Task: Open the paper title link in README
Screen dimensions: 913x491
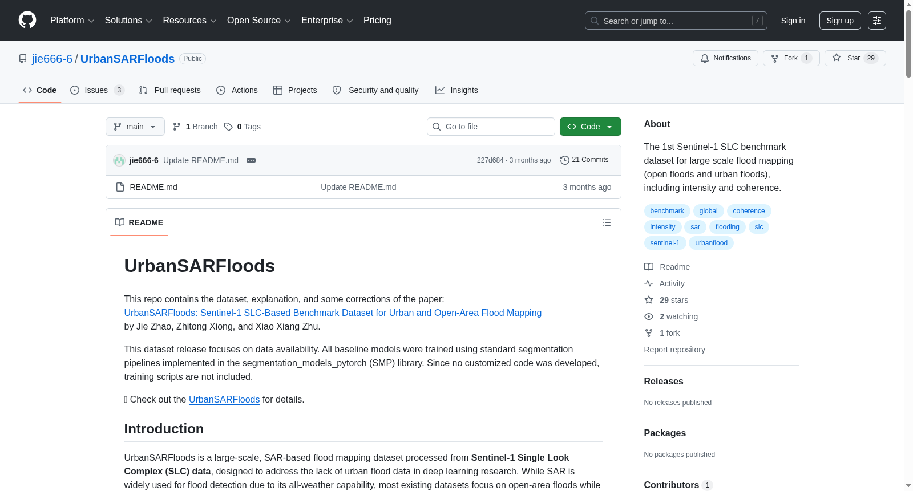Action: 333,313
